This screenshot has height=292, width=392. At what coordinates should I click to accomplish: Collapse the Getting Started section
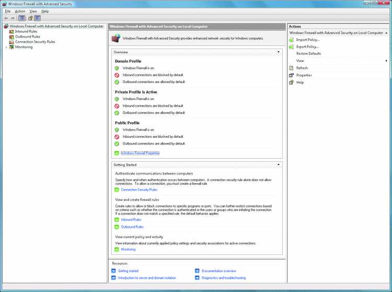point(279,165)
